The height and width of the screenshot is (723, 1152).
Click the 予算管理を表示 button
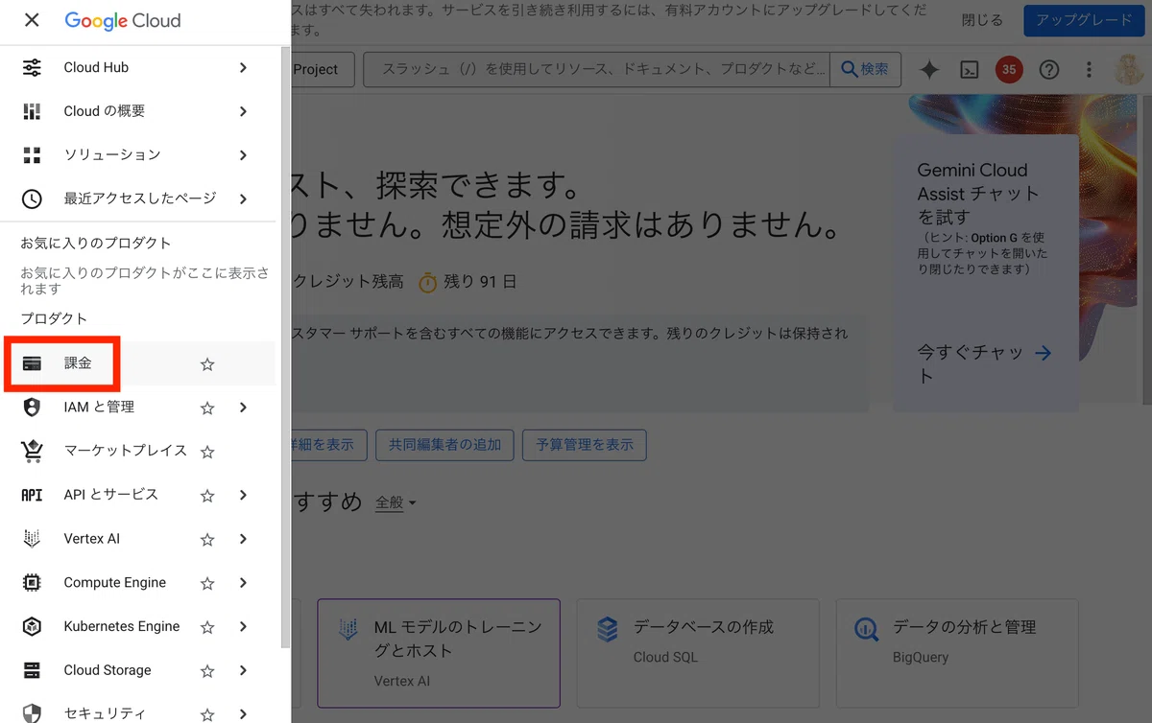[x=585, y=445]
